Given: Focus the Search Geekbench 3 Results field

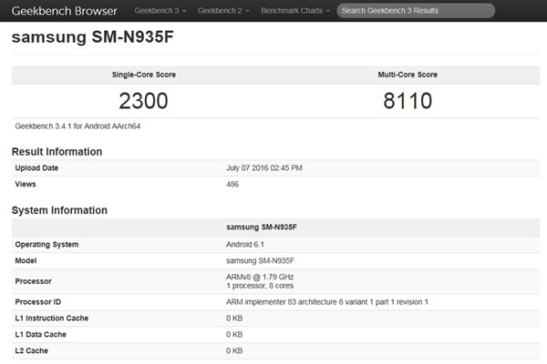Looking at the screenshot, I should click(416, 11).
